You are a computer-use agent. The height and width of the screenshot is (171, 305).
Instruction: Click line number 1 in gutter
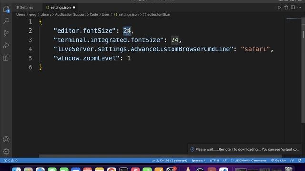tap(30, 22)
